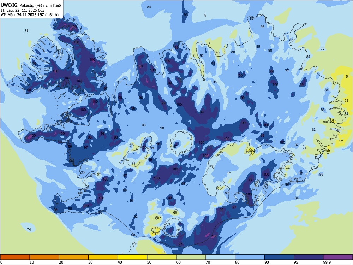This screenshot has height=265, width=353.
Task: Click the legend tick label '20'
Action: click(x=61, y=262)
